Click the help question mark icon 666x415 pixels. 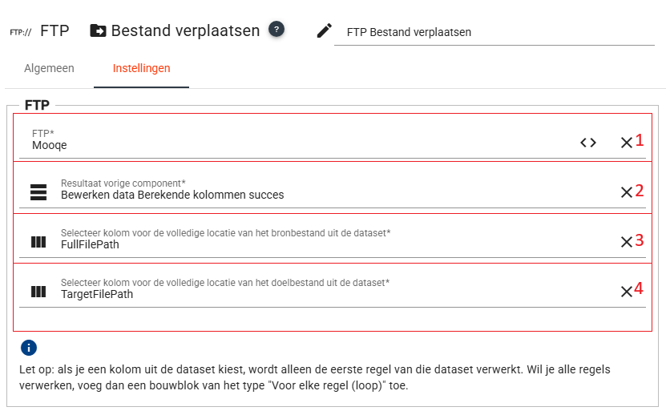(276, 30)
